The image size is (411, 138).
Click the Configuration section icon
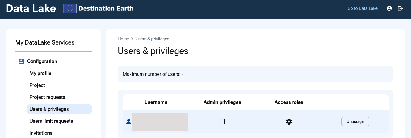click(x=21, y=61)
